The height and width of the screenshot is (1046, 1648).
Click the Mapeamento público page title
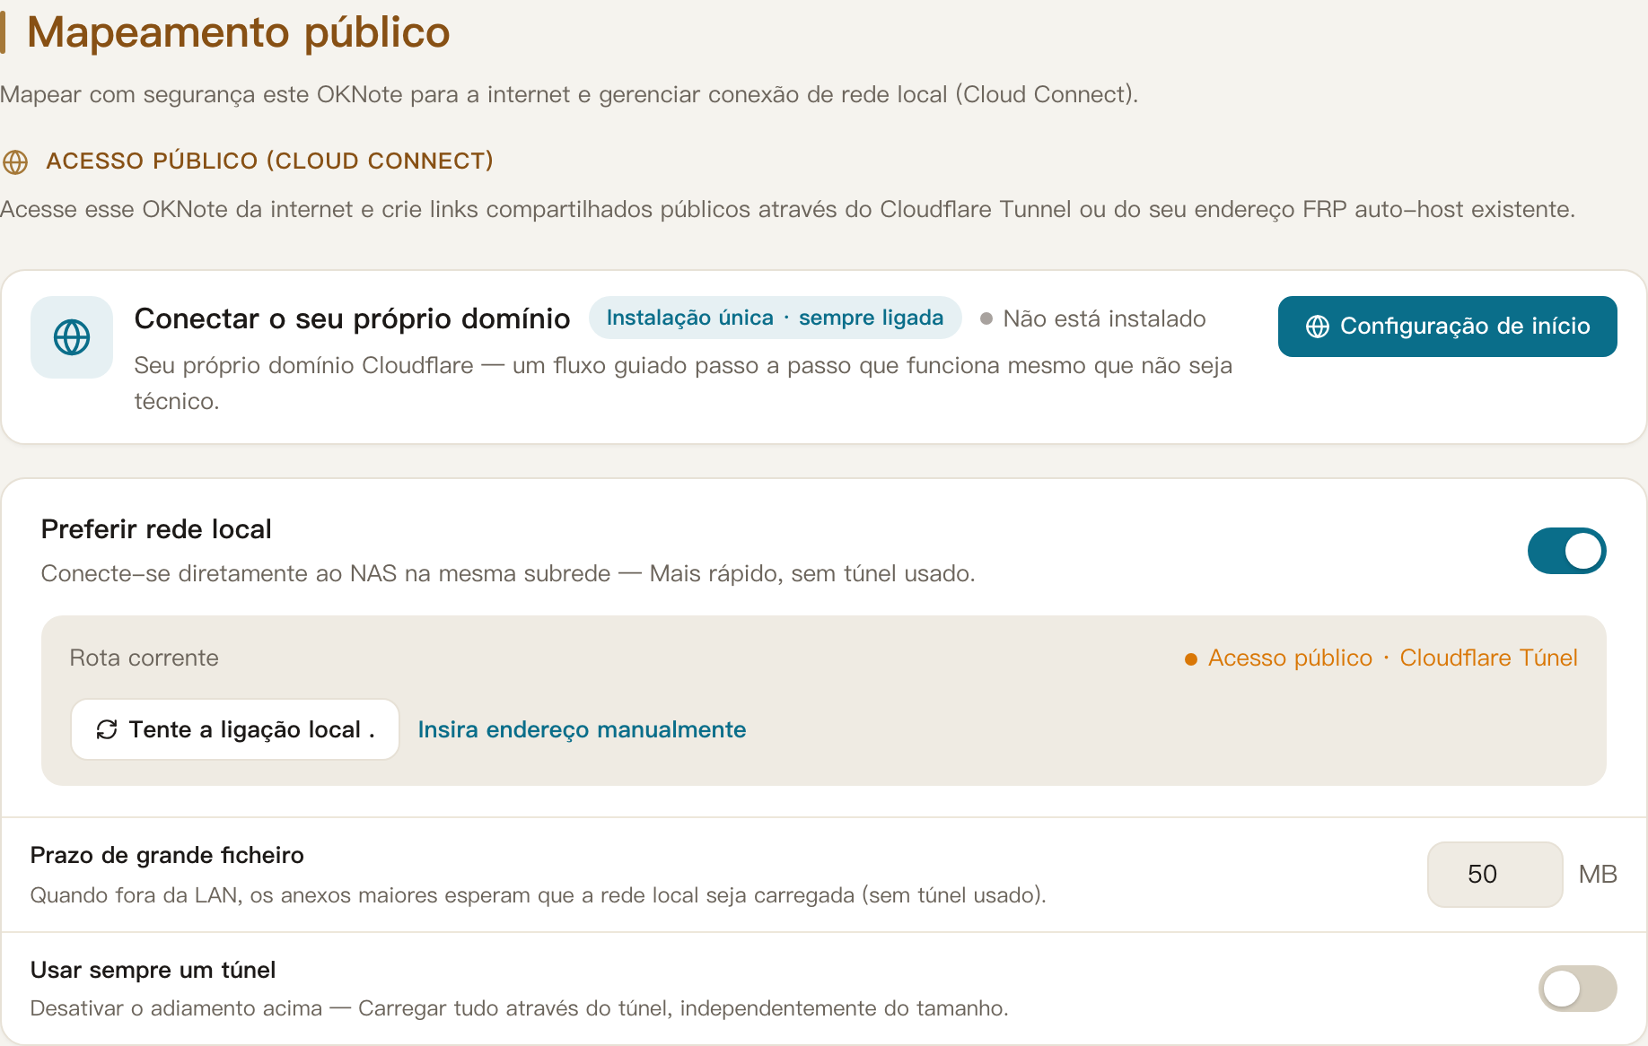(238, 32)
